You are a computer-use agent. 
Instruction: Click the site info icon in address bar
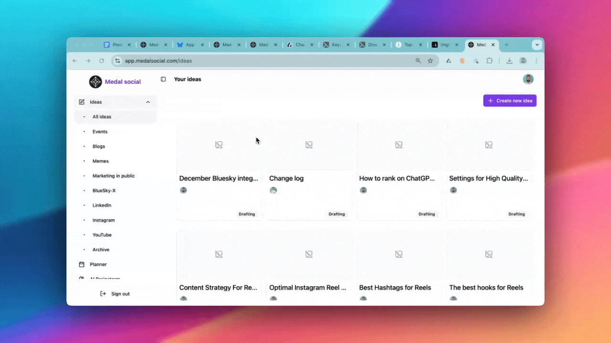coord(117,61)
